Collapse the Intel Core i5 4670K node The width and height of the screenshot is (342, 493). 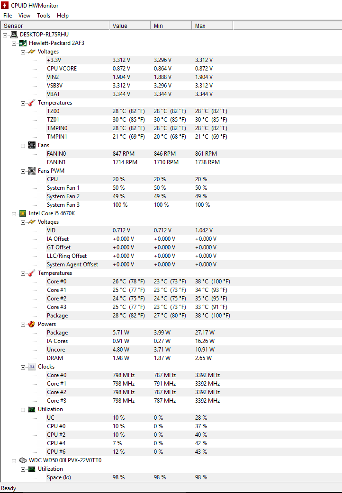[14, 214]
